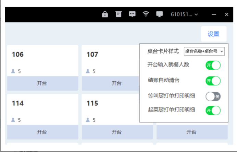Open the receipt/orders icon in title bar
Image resolution: width=237 pixels, height=152 pixels.
click(x=118, y=14)
